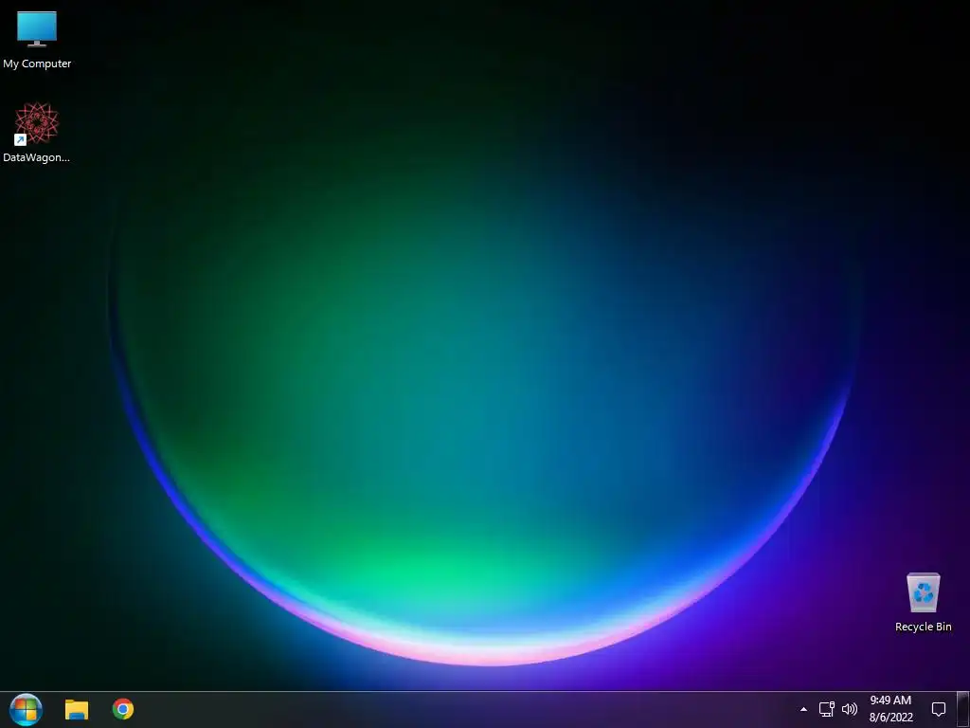Open the Start menu orb
The width and height of the screenshot is (970, 728).
[26, 709]
